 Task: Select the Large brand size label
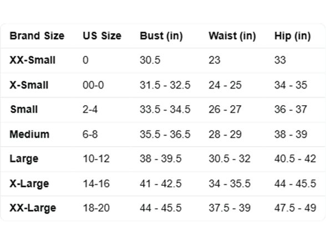24,159
